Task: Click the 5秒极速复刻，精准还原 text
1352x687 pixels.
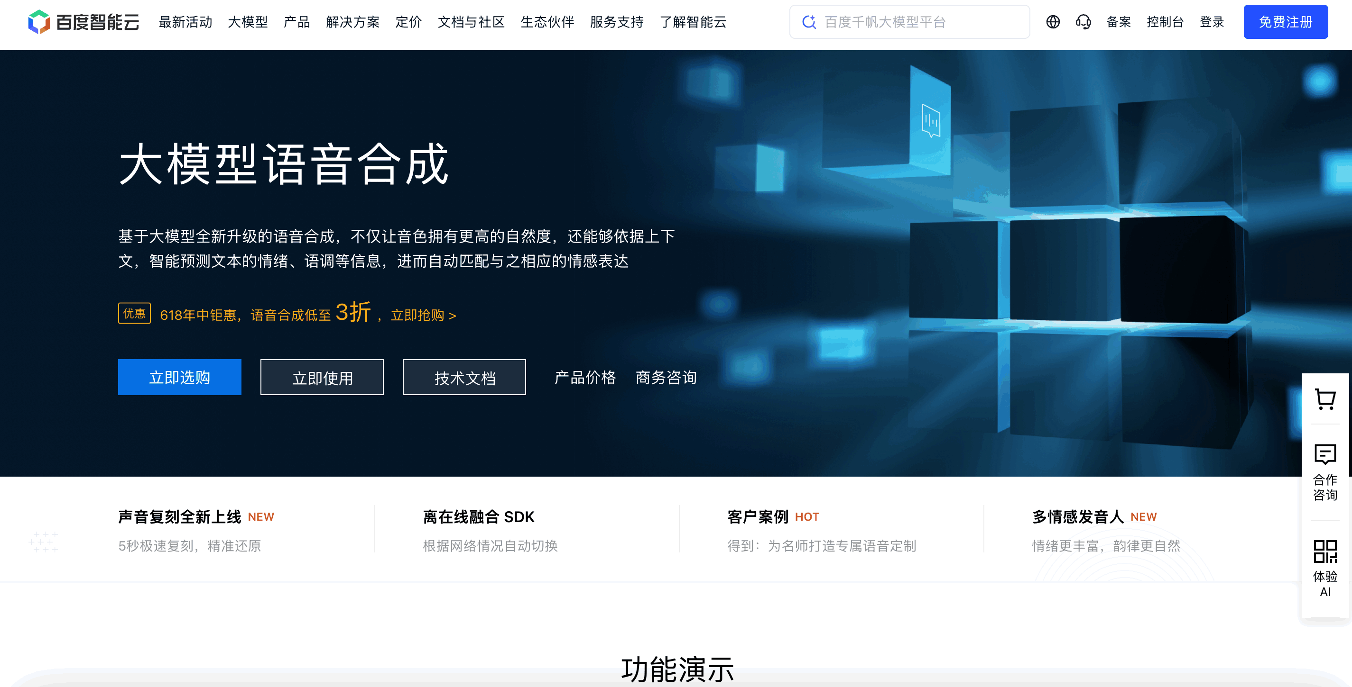Action: [x=189, y=546]
